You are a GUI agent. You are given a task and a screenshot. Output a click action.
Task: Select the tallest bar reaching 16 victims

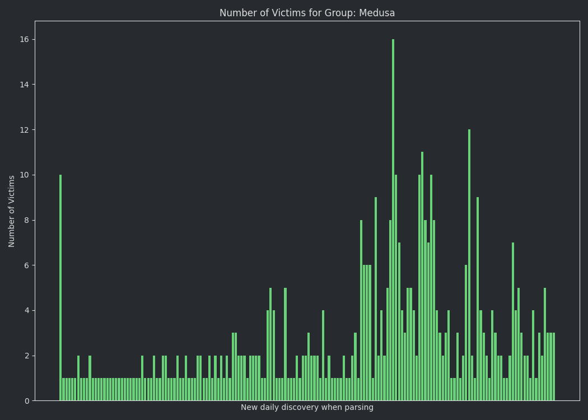393,220
